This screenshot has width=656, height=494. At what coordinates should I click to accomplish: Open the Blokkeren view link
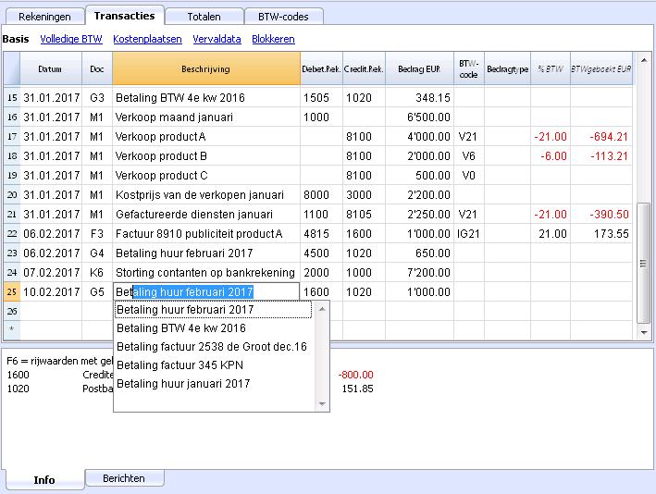(273, 39)
